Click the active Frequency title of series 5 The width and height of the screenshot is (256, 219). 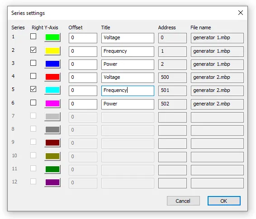[128, 91]
